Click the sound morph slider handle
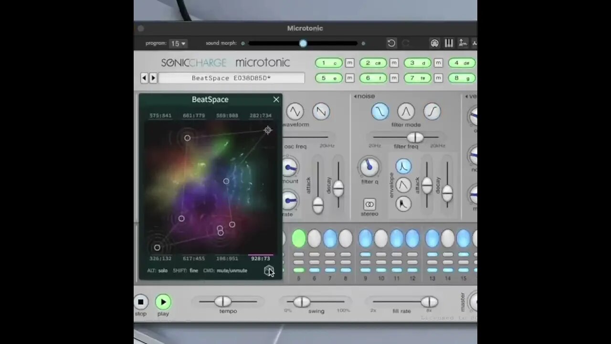The image size is (611, 344). pos(303,43)
